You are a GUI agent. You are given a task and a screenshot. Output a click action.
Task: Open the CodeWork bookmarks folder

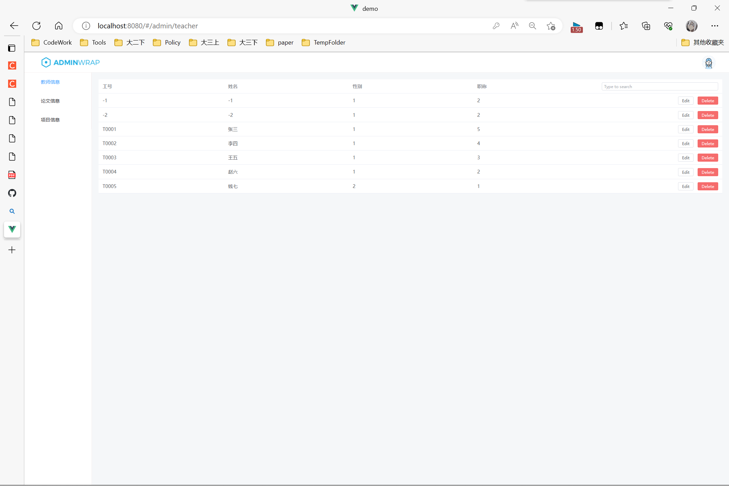(51, 42)
